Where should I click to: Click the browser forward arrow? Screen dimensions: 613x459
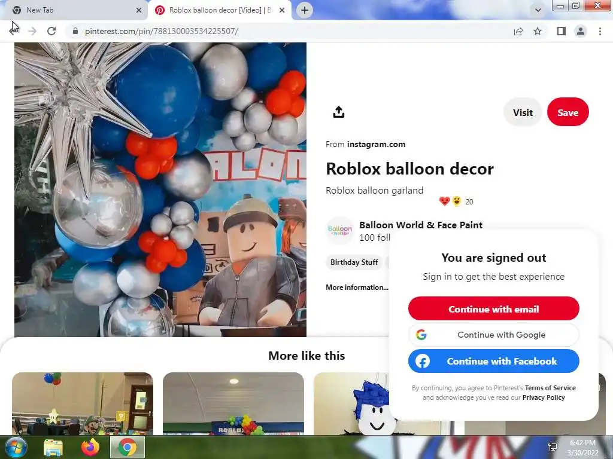pos(32,31)
